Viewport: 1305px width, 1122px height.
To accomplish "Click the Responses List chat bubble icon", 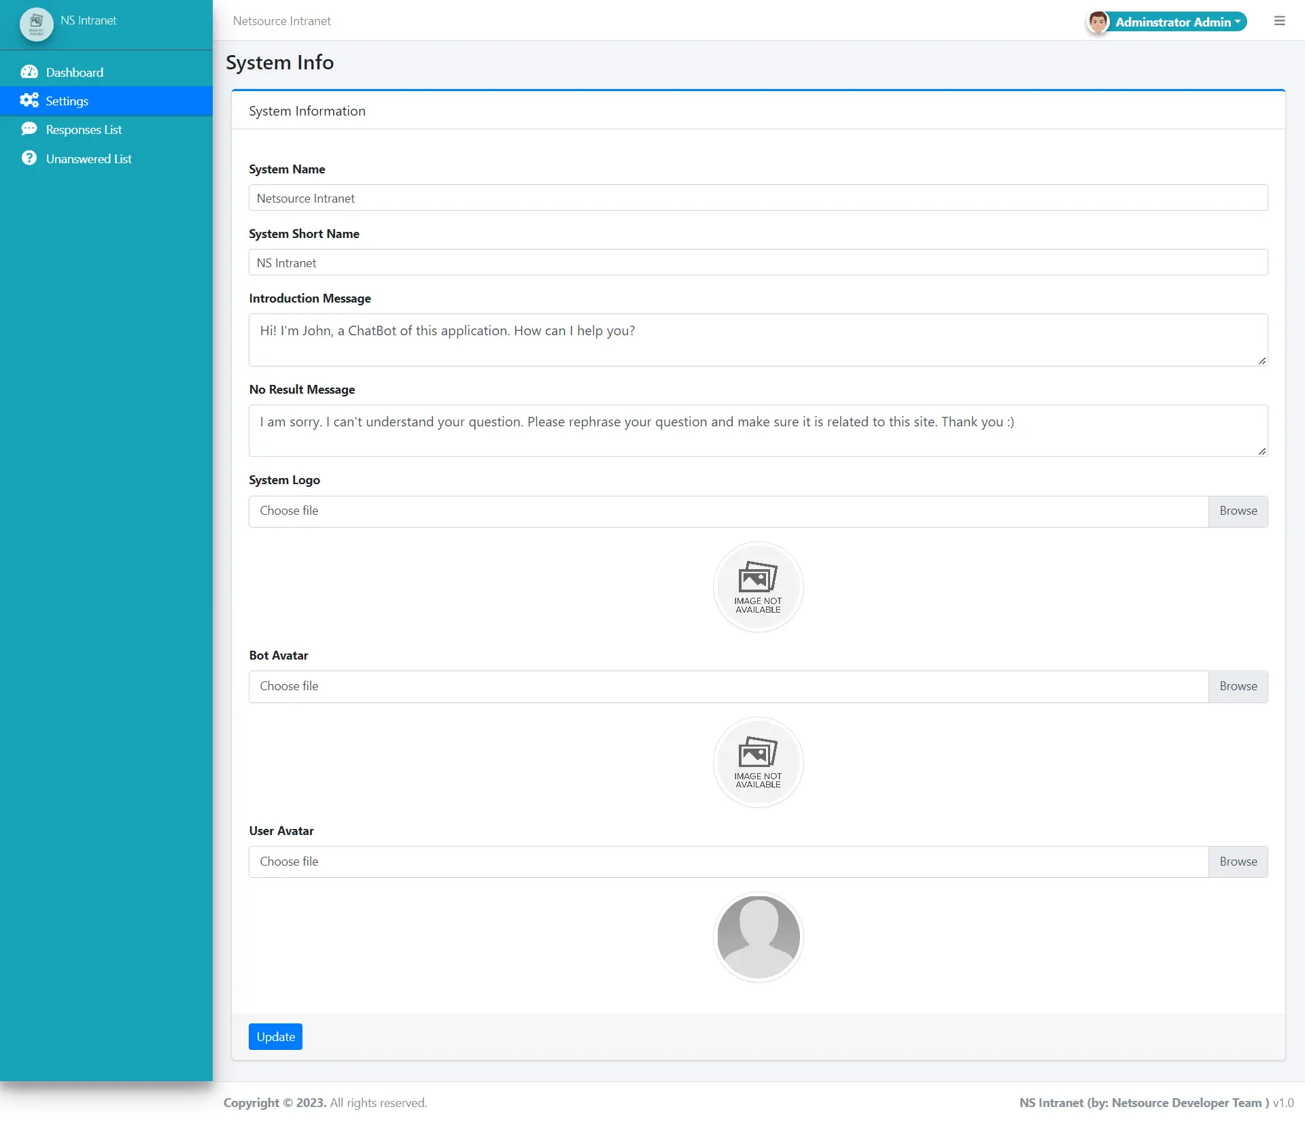I will pyautogui.click(x=29, y=129).
